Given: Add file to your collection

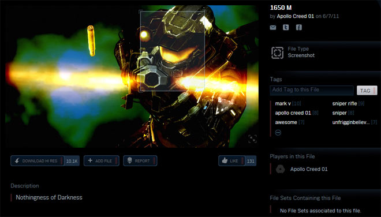Looking at the screenshot, I should tap(102, 161).
